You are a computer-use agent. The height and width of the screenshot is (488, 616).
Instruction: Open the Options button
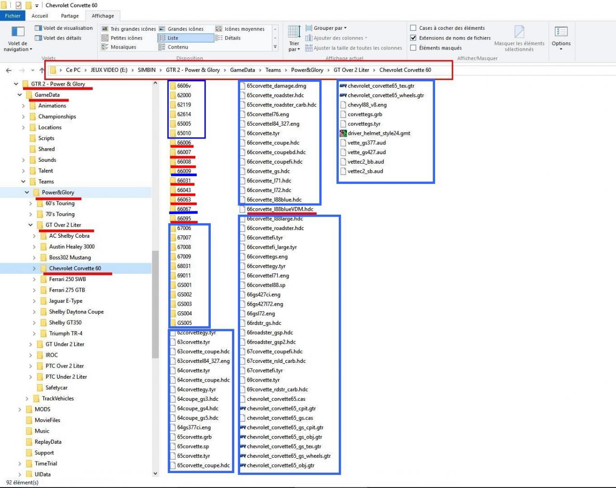561,39
